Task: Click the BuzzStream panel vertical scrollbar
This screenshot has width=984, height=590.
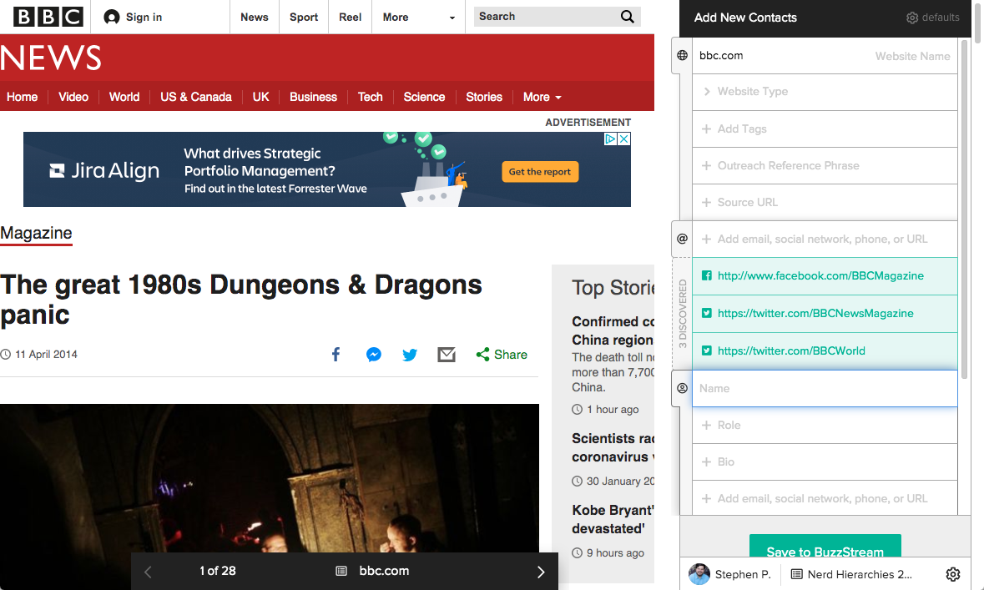Action: pos(965,209)
